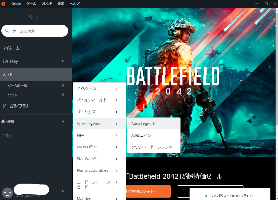Click the back navigation arrow
The height and width of the screenshot is (200, 278).
(30, 17)
